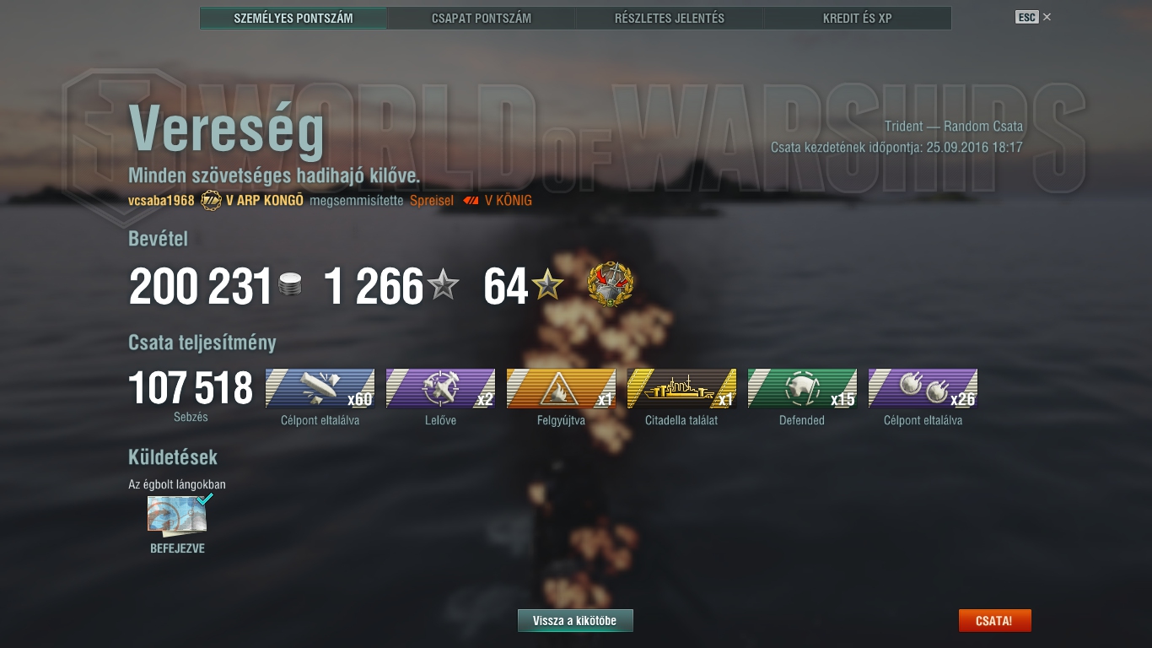Click the ESC key indicator
This screenshot has height=648, width=1152.
[x=1026, y=17]
